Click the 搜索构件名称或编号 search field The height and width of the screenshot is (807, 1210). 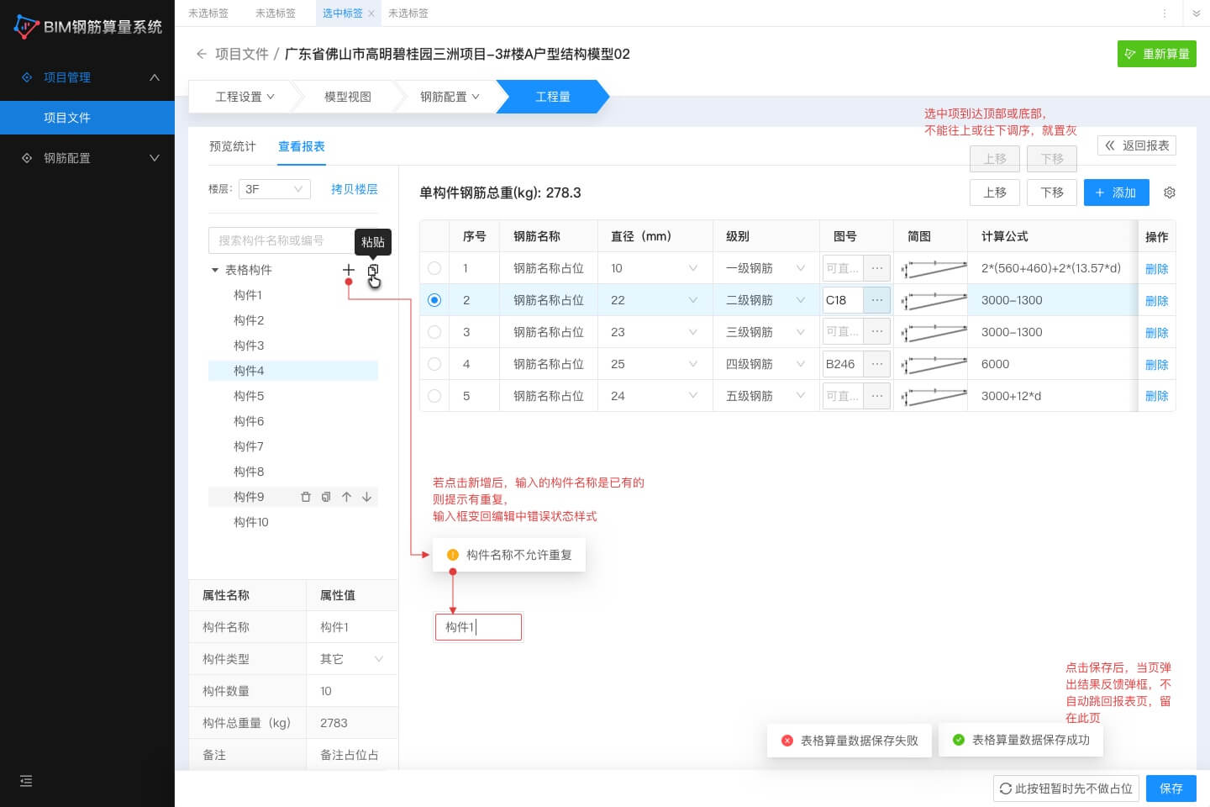tap(281, 240)
